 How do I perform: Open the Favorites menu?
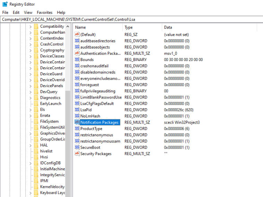pos(45,12)
